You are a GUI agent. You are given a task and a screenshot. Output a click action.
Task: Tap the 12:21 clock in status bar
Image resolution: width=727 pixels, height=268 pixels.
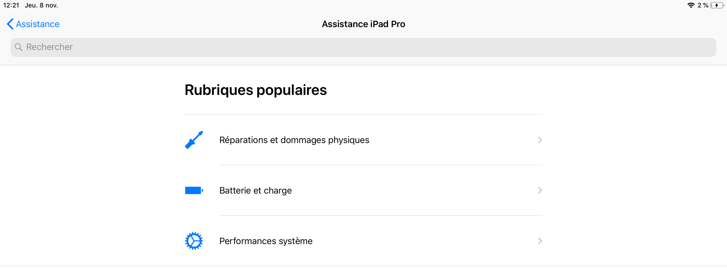pos(11,5)
